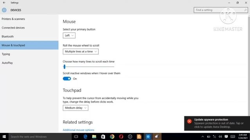Open AutoPlay settings in sidebar
The image size is (250, 140).
click(29, 63)
